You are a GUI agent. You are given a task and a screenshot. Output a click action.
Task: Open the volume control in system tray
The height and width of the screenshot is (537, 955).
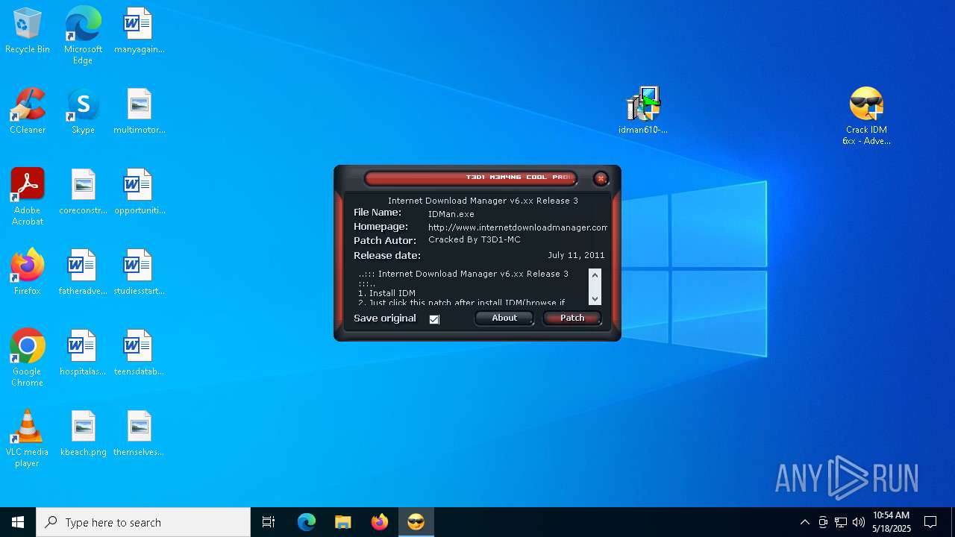859,522
